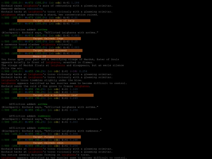This screenshot has width=212, height=159.
Task: Click the 'Removed defence rebounding' line
Action: (x=22, y=9)
